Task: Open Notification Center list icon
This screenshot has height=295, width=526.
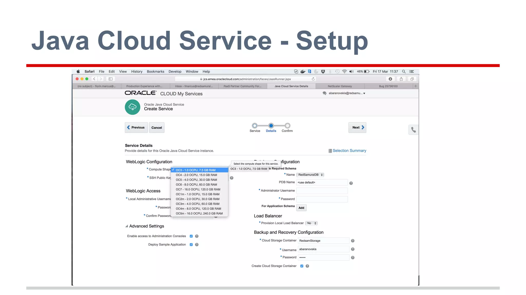Action: click(411, 71)
